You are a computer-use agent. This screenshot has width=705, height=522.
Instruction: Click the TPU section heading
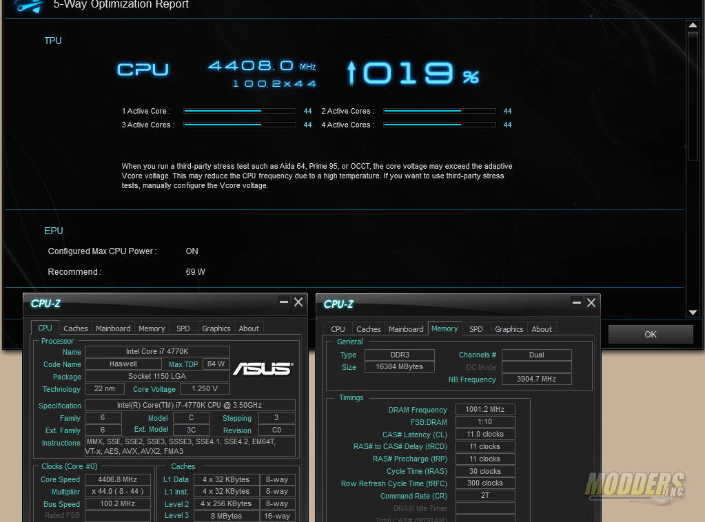[x=53, y=41]
